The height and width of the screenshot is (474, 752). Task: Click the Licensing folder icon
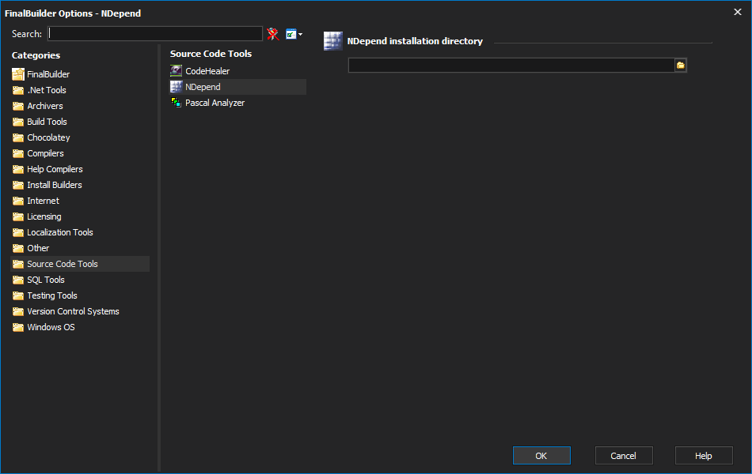(x=18, y=216)
